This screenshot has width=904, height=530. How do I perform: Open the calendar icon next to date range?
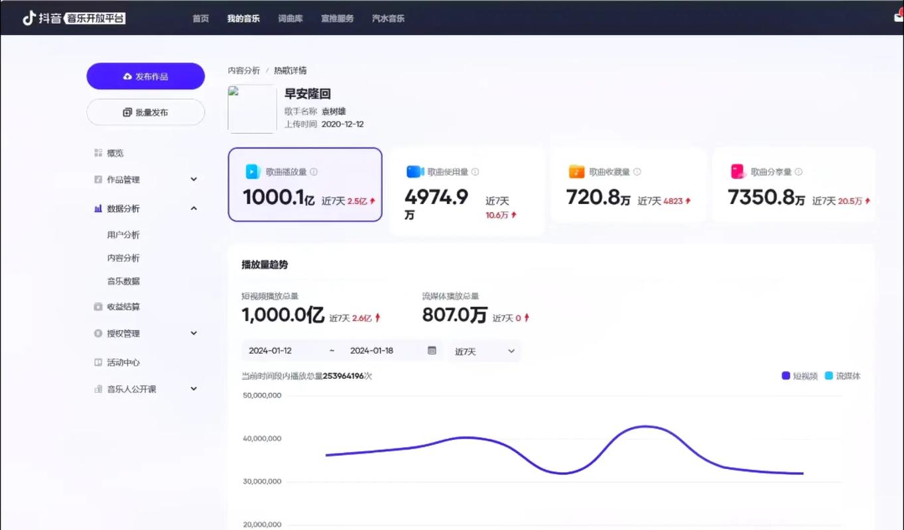coord(432,350)
